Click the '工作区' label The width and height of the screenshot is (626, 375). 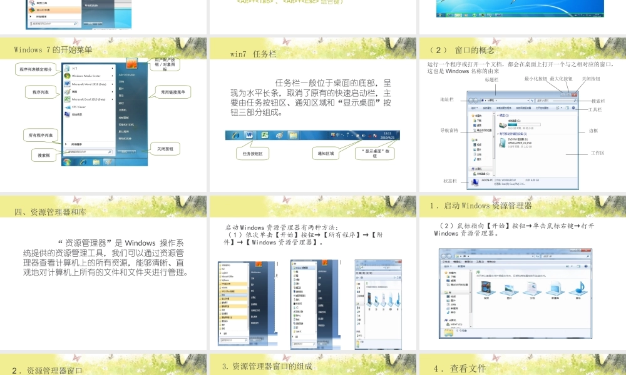pyautogui.click(x=598, y=153)
